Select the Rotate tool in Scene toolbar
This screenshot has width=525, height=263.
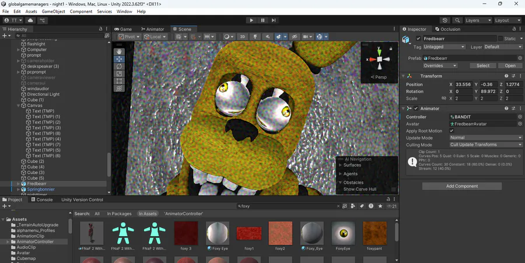pyautogui.click(x=120, y=66)
